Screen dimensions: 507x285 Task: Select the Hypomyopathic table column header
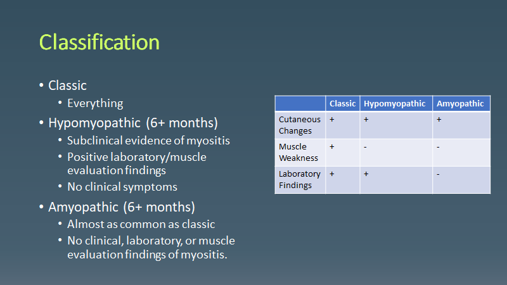click(x=395, y=104)
